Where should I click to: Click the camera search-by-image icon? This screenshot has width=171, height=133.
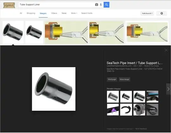(x=97, y=4)
